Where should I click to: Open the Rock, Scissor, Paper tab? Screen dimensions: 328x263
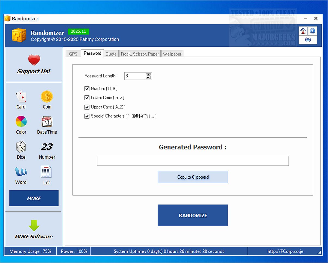point(140,54)
